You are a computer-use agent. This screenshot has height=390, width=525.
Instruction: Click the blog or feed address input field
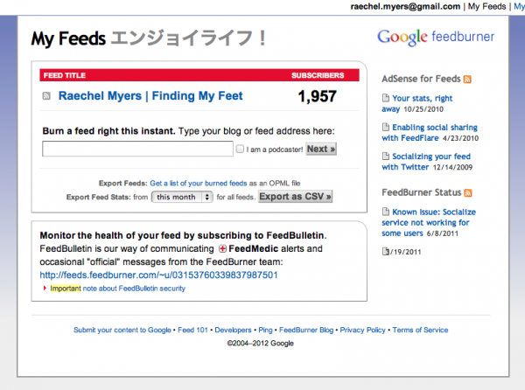(x=136, y=150)
